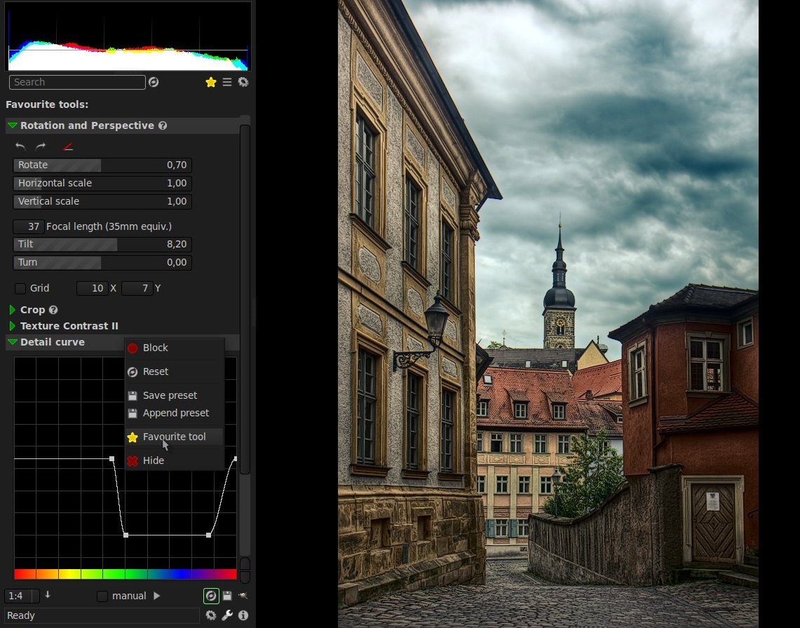The width and height of the screenshot is (800, 628).
Task: Click the Turn slider
Action: tap(102, 262)
